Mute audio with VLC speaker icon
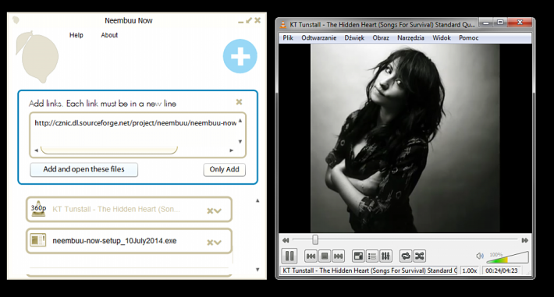 pos(479,256)
